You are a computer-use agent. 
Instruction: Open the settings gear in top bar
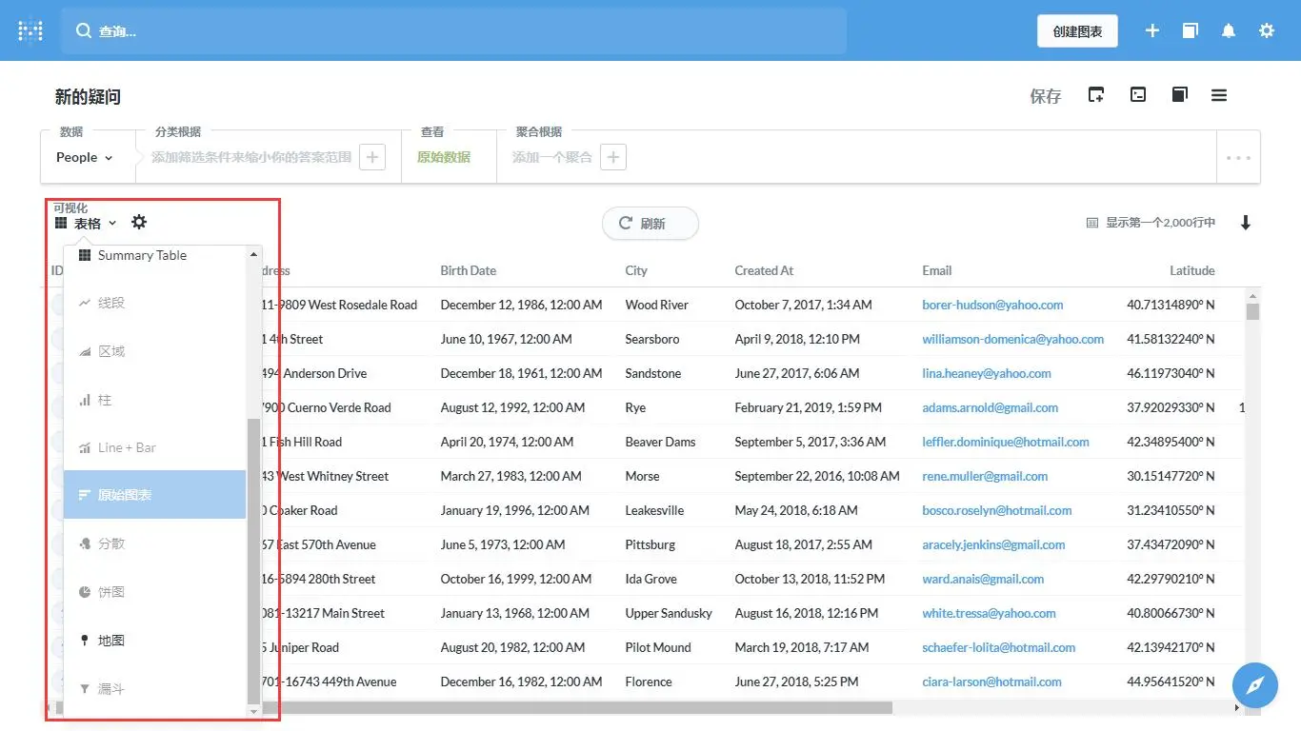[1267, 30]
